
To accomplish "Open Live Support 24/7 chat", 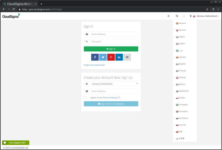I will pos(16,143).
